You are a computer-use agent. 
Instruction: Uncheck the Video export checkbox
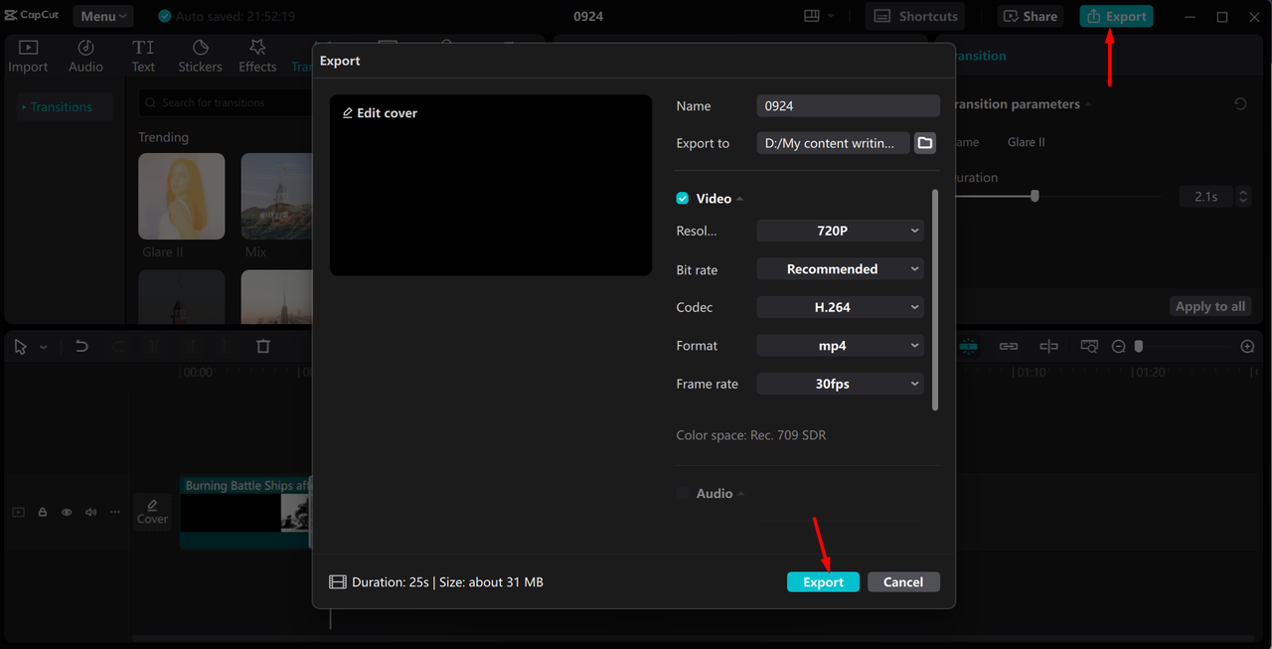tap(682, 199)
